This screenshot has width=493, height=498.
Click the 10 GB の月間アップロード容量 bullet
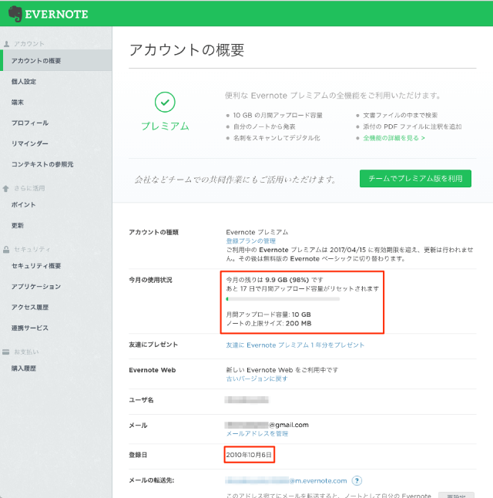[x=277, y=116]
